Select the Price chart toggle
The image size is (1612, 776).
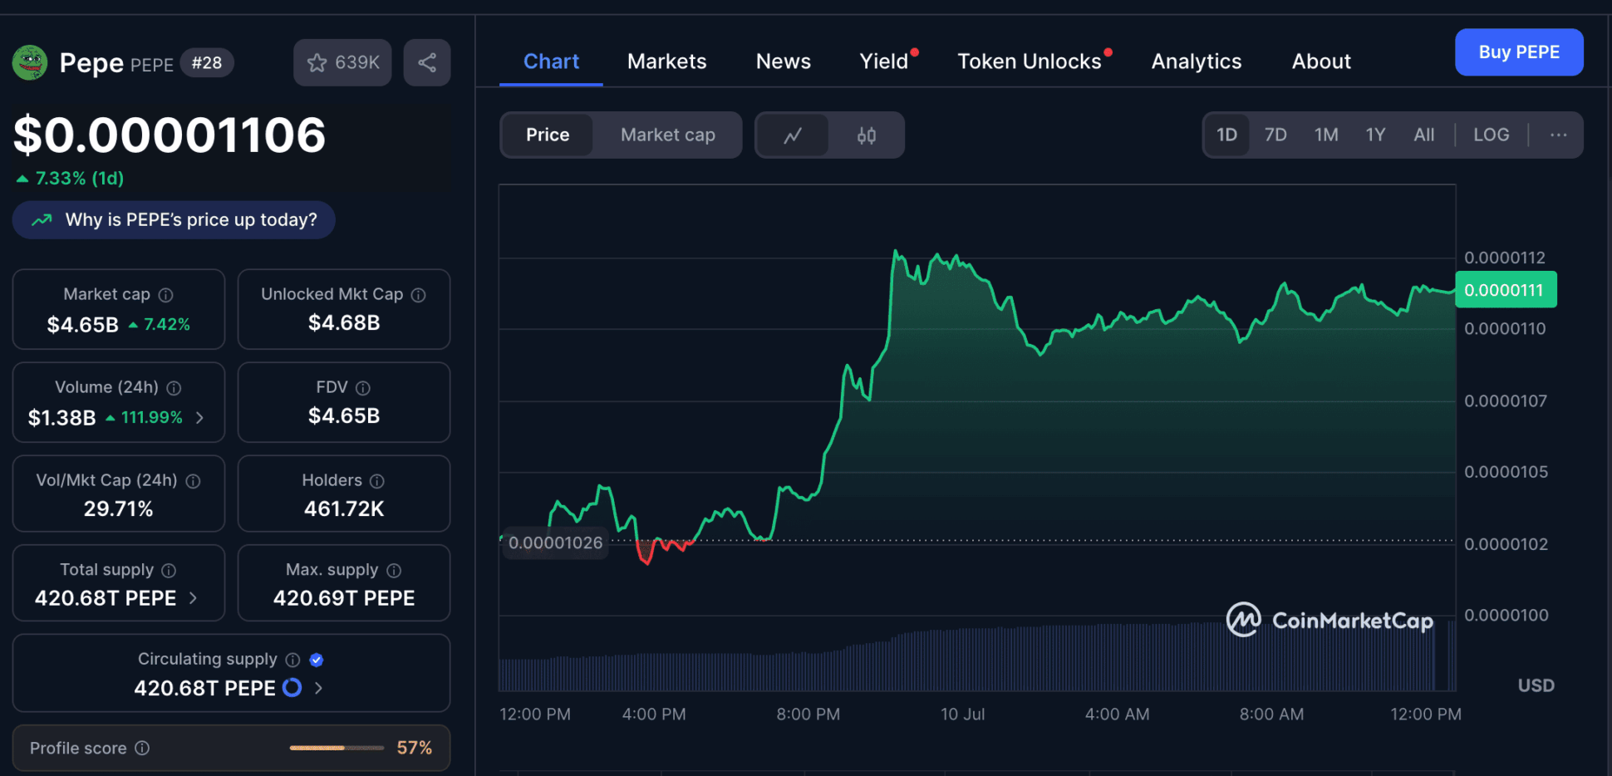[x=548, y=135]
